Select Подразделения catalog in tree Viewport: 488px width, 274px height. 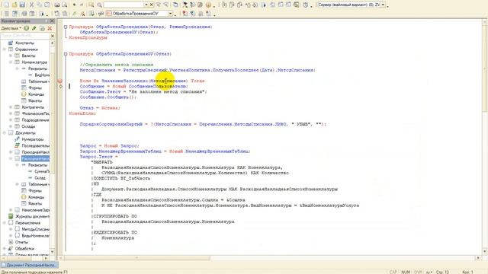tap(36, 120)
